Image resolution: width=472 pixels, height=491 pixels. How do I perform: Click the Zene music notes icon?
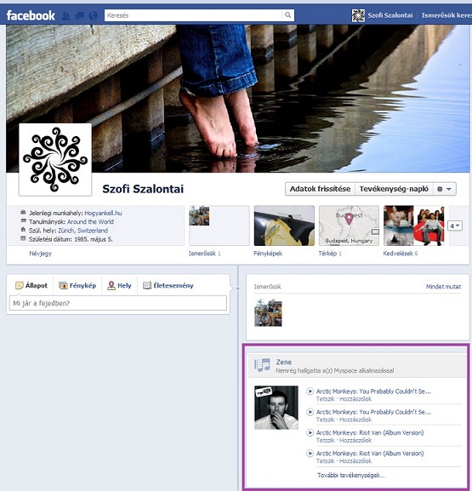[x=262, y=365]
